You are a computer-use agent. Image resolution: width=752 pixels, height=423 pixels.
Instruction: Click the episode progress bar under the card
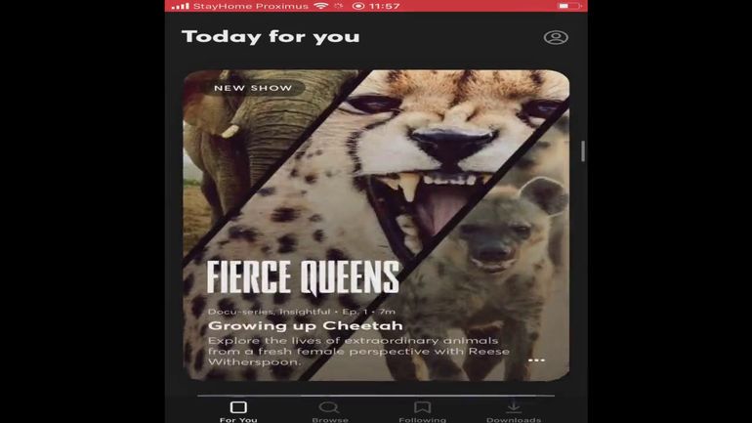[x=376, y=396]
